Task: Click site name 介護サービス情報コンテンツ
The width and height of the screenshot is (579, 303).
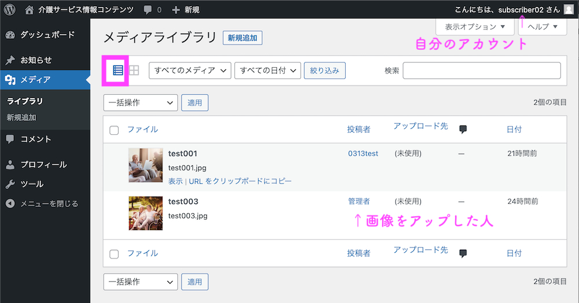Action: pos(86,10)
